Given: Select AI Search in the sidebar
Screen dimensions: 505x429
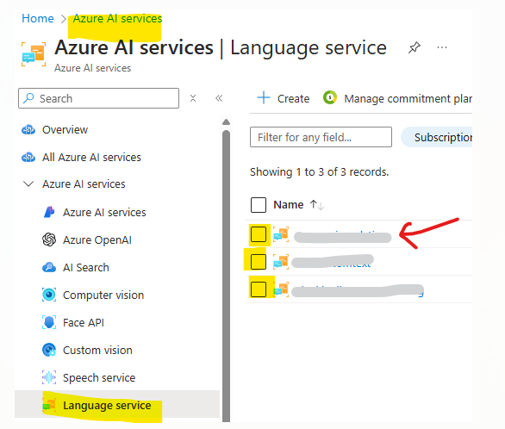Looking at the screenshot, I should tap(85, 267).
